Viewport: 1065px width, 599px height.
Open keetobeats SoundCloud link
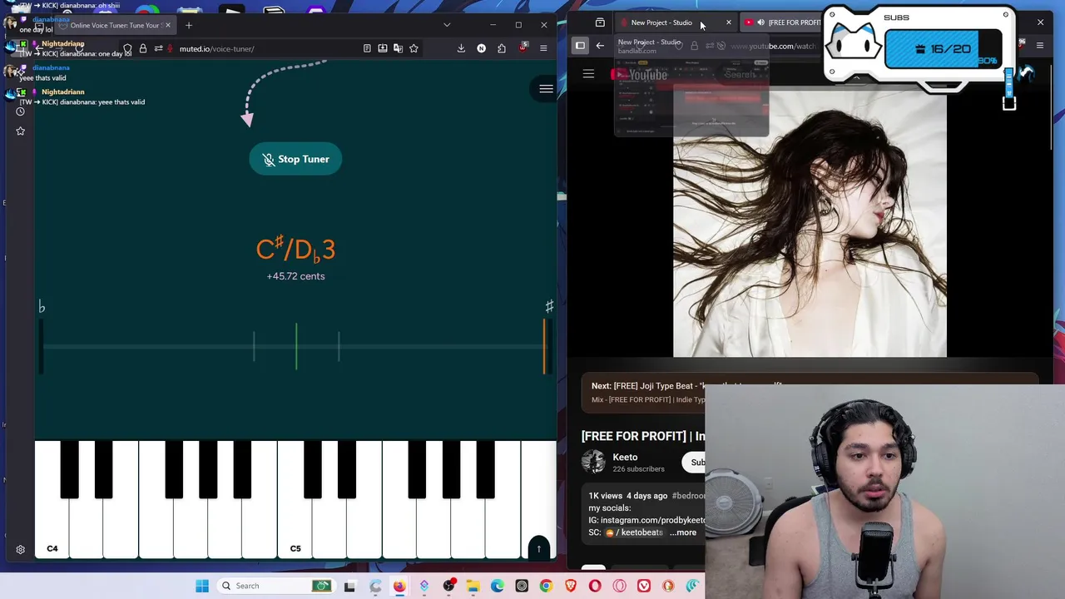(634, 532)
